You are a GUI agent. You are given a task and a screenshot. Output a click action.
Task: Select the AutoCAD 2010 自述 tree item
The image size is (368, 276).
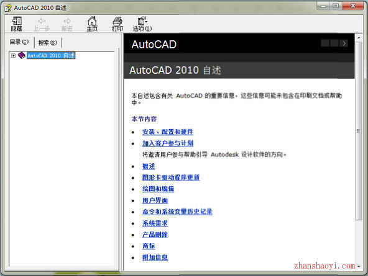[x=51, y=55]
